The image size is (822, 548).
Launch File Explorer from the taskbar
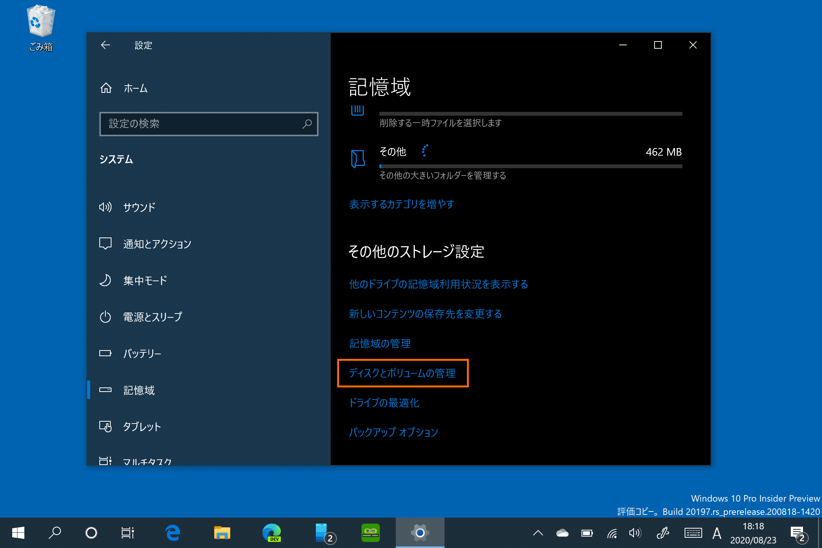click(x=222, y=532)
